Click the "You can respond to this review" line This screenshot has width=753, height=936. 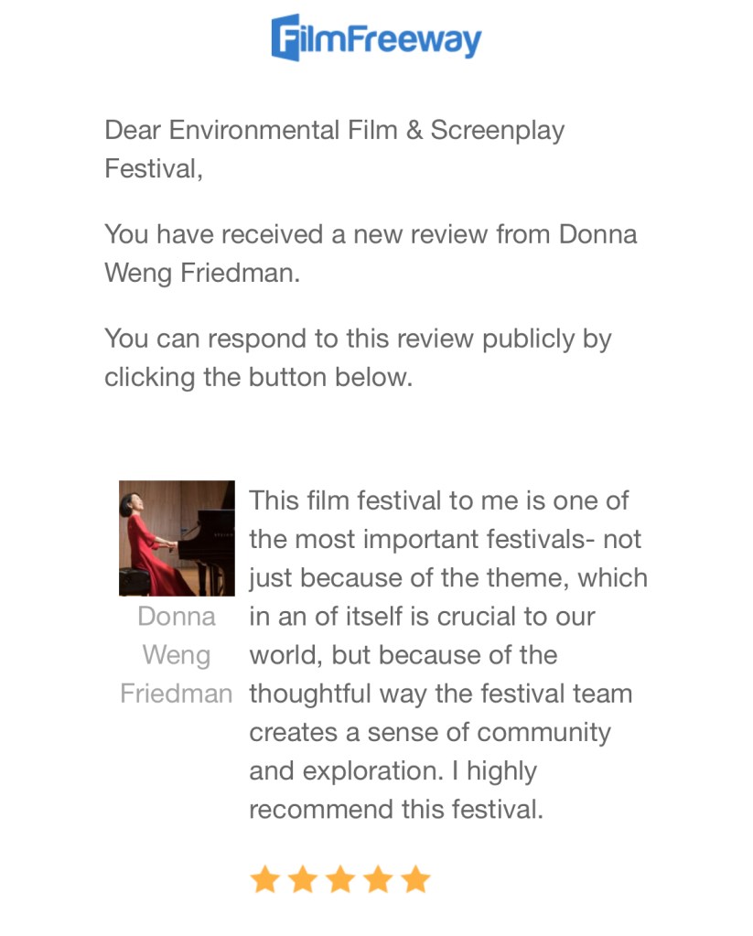(x=358, y=339)
